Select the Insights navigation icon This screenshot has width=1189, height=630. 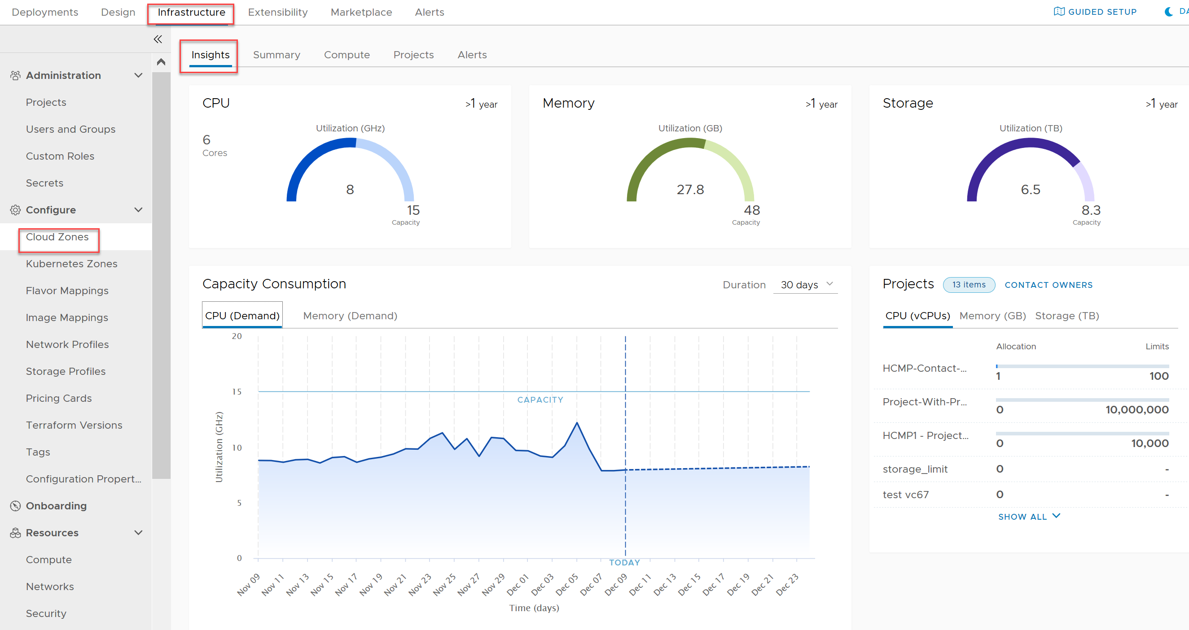click(x=209, y=54)
